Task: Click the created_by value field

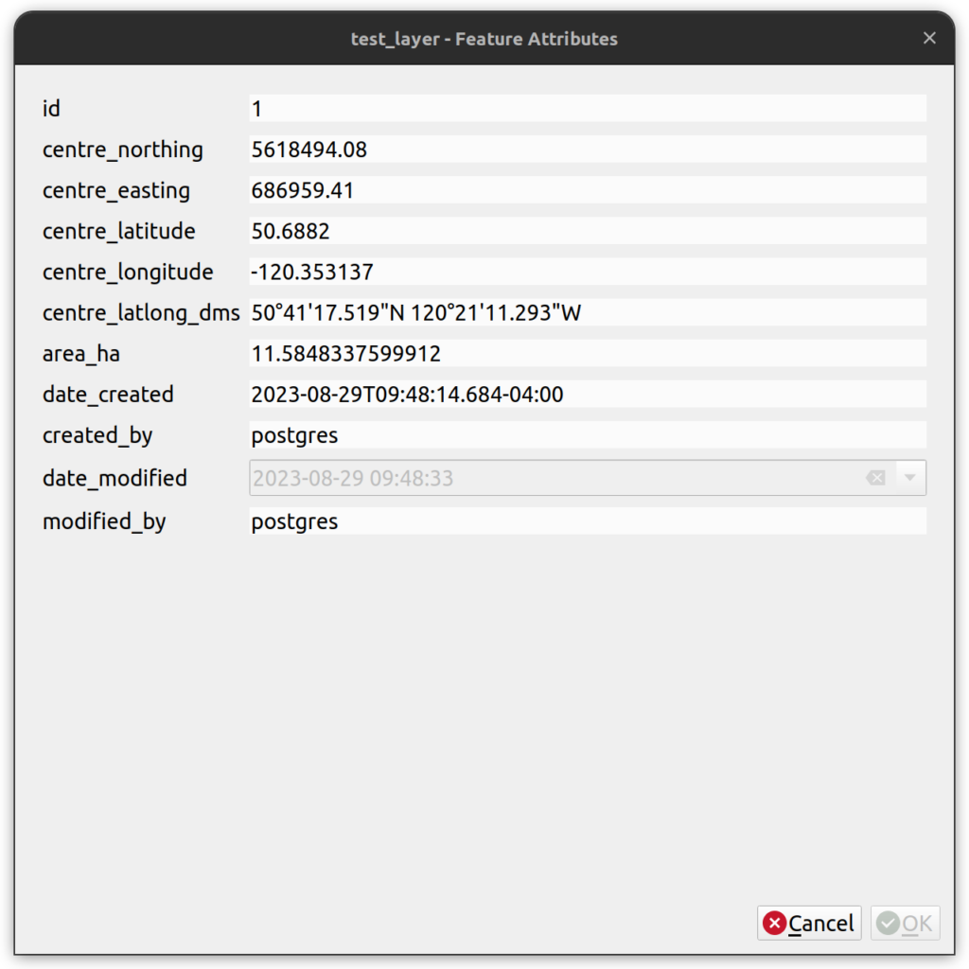Action: 587,435
